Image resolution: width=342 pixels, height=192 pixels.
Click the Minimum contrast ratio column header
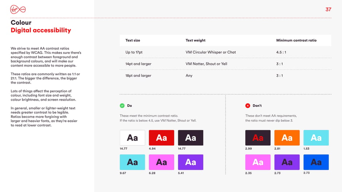[x=296, y=40]
